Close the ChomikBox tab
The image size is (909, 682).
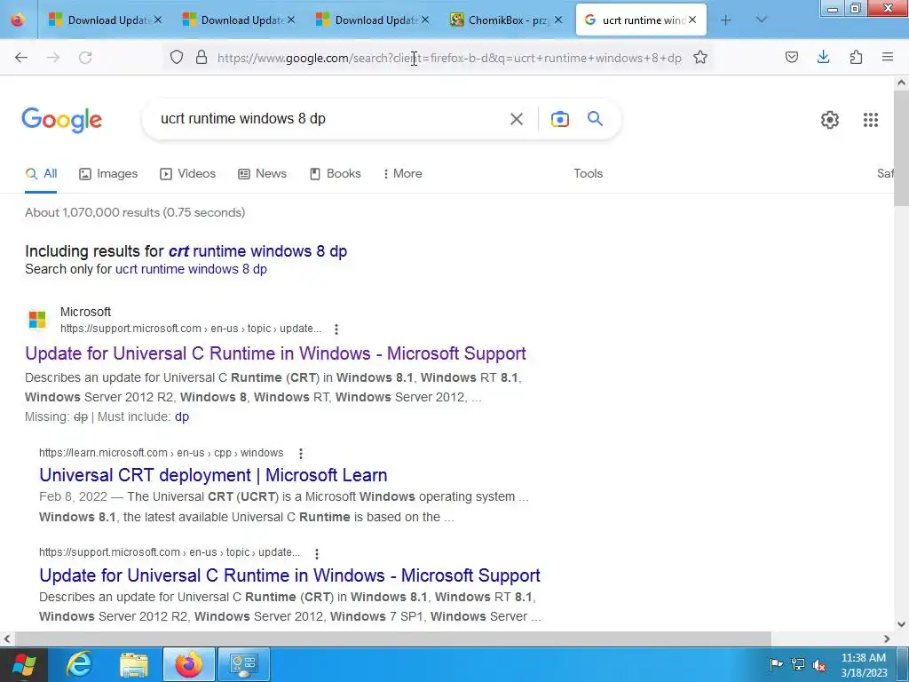tap(557, 20)
